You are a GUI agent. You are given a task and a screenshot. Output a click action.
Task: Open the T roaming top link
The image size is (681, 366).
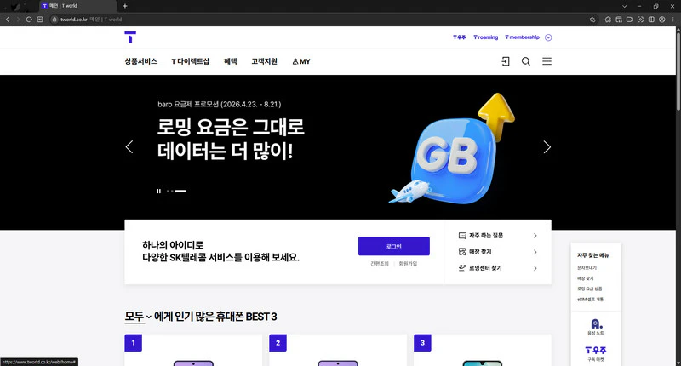tap(485, 37)
